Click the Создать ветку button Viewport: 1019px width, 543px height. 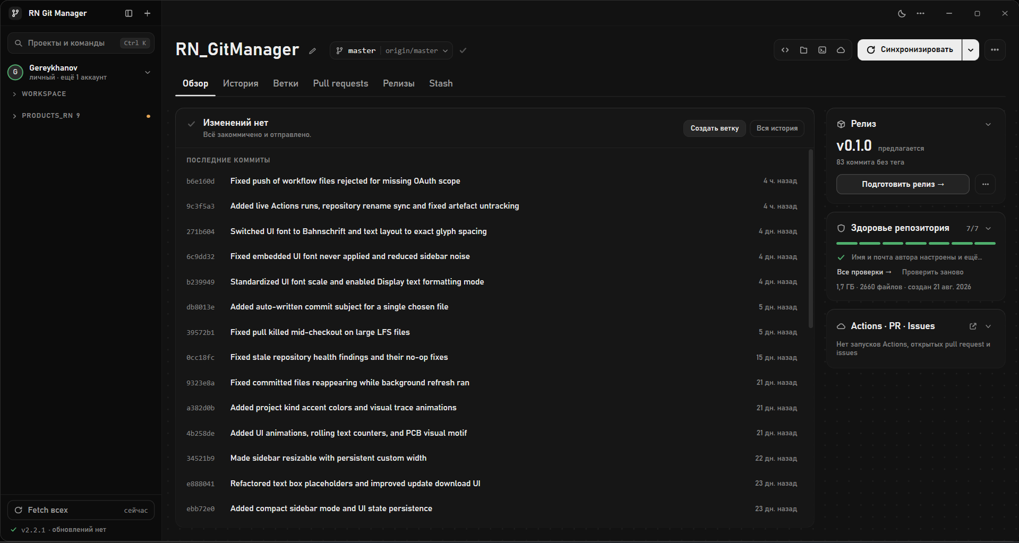[x=715, y=128]
